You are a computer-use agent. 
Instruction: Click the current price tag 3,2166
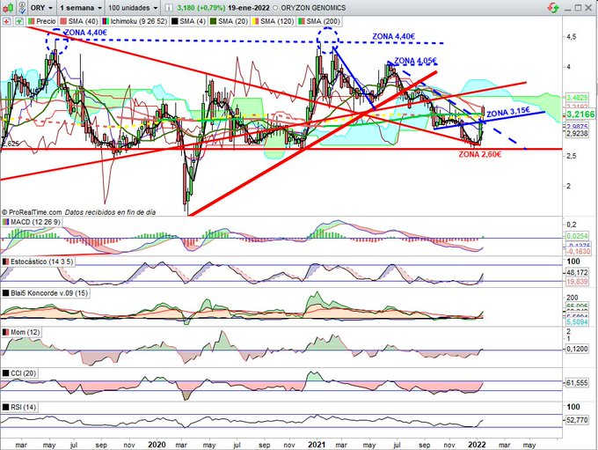point(580,114)
